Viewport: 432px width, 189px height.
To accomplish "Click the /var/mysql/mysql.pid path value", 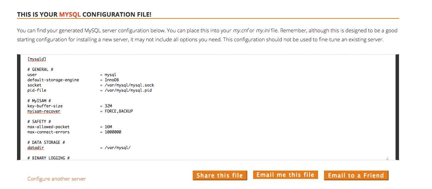I will tap(128, 90).
